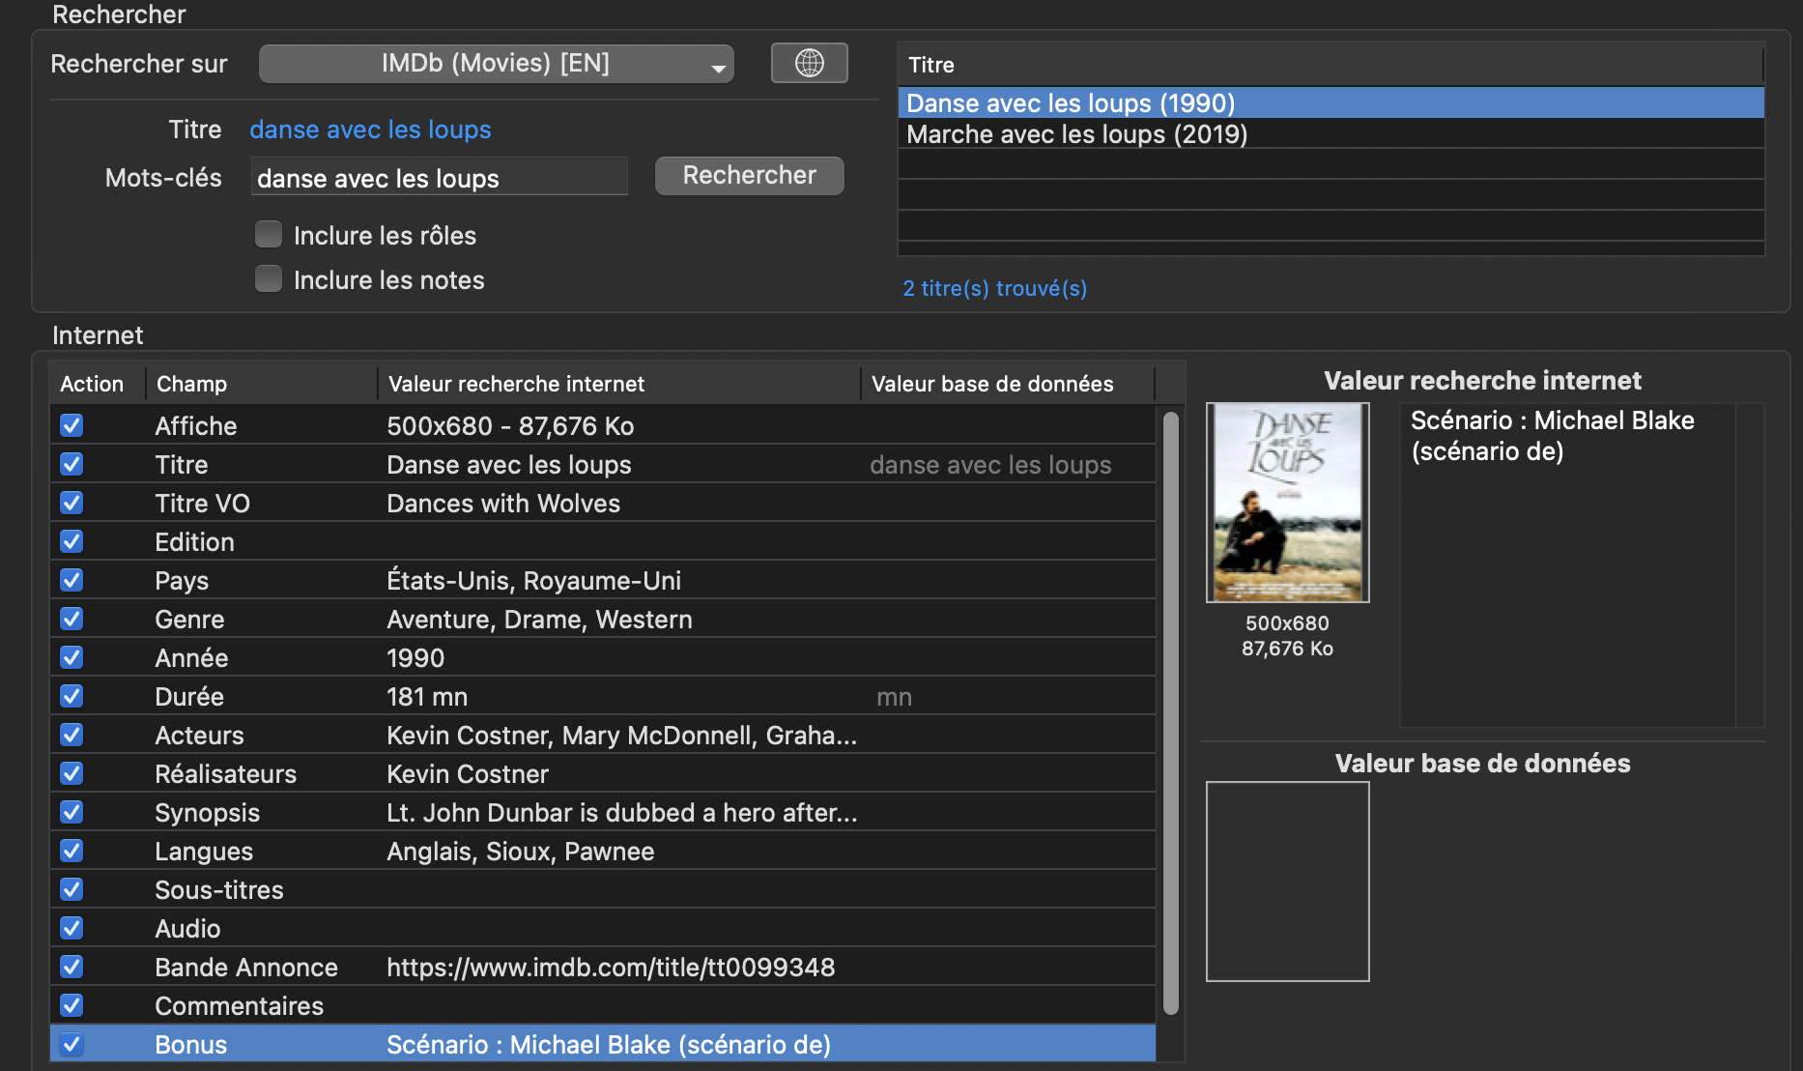The width and height of the screenshot is (1803, 1071).
Task: Uncheck the Affiche row action checkbox
Action: click(72, 425)
